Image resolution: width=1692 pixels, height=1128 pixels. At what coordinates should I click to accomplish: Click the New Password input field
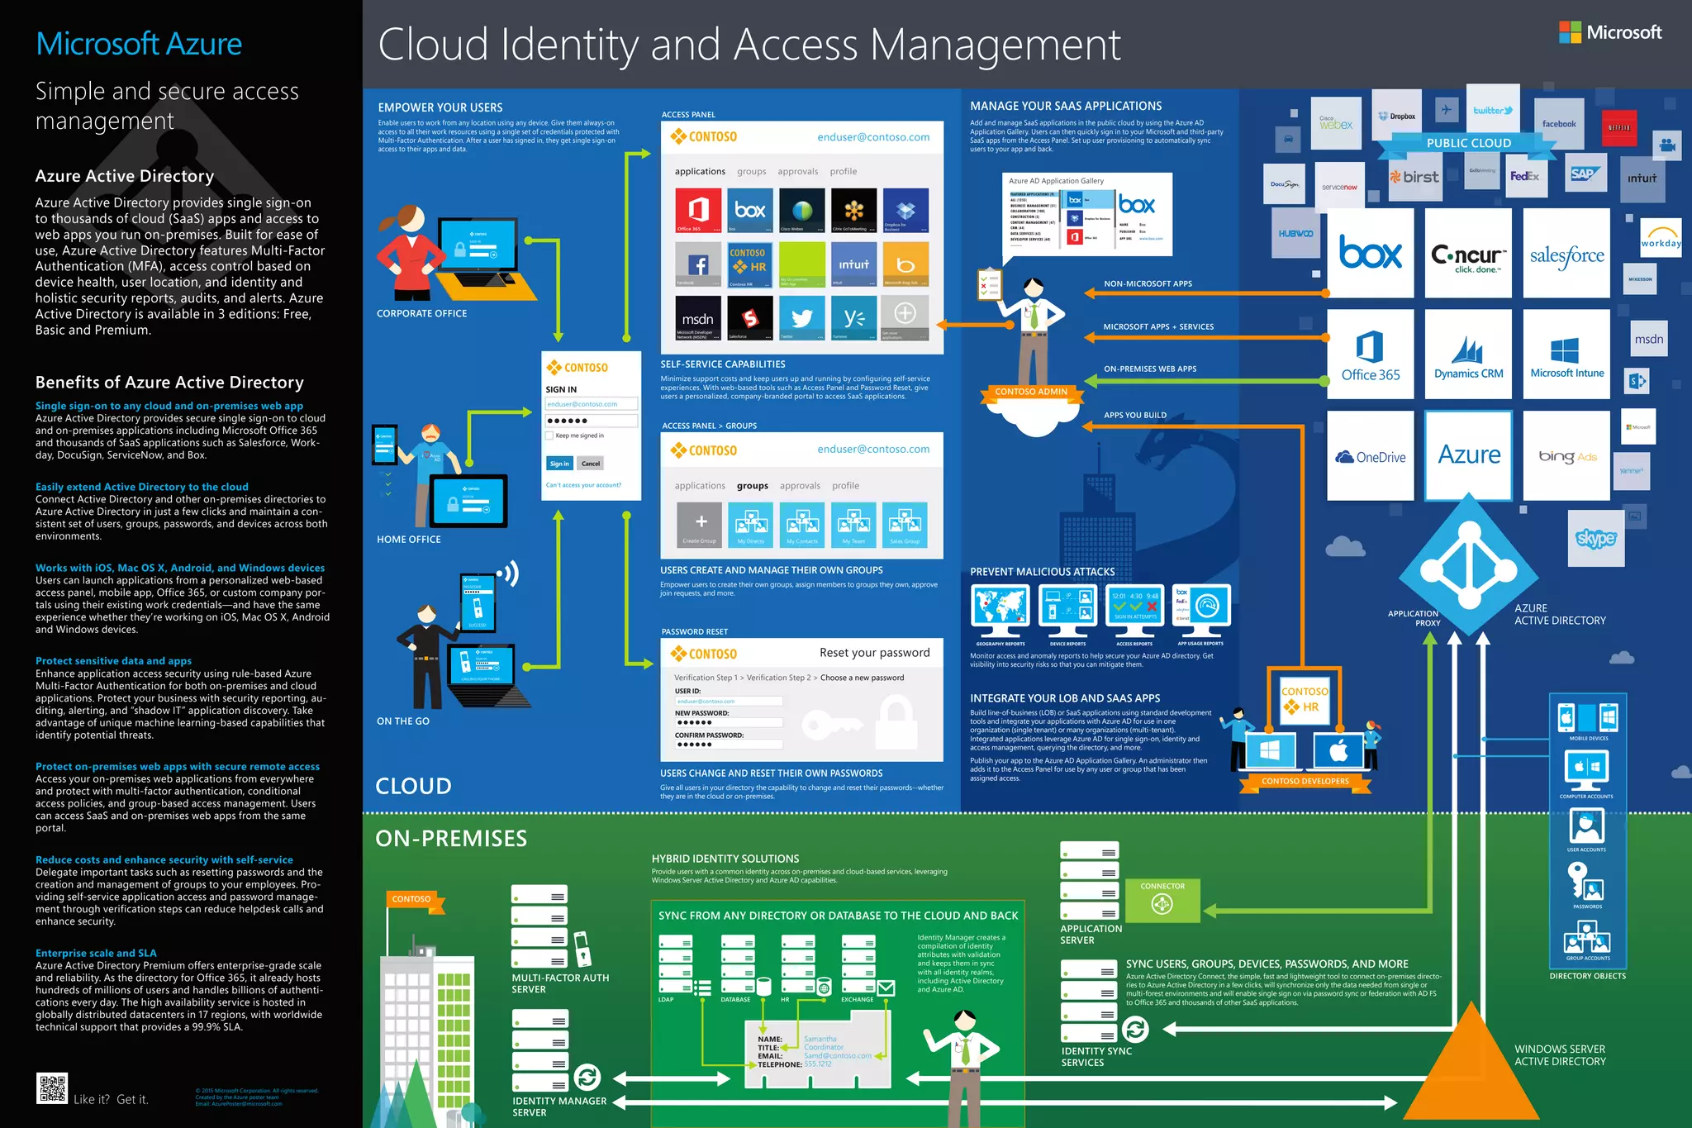729,722
